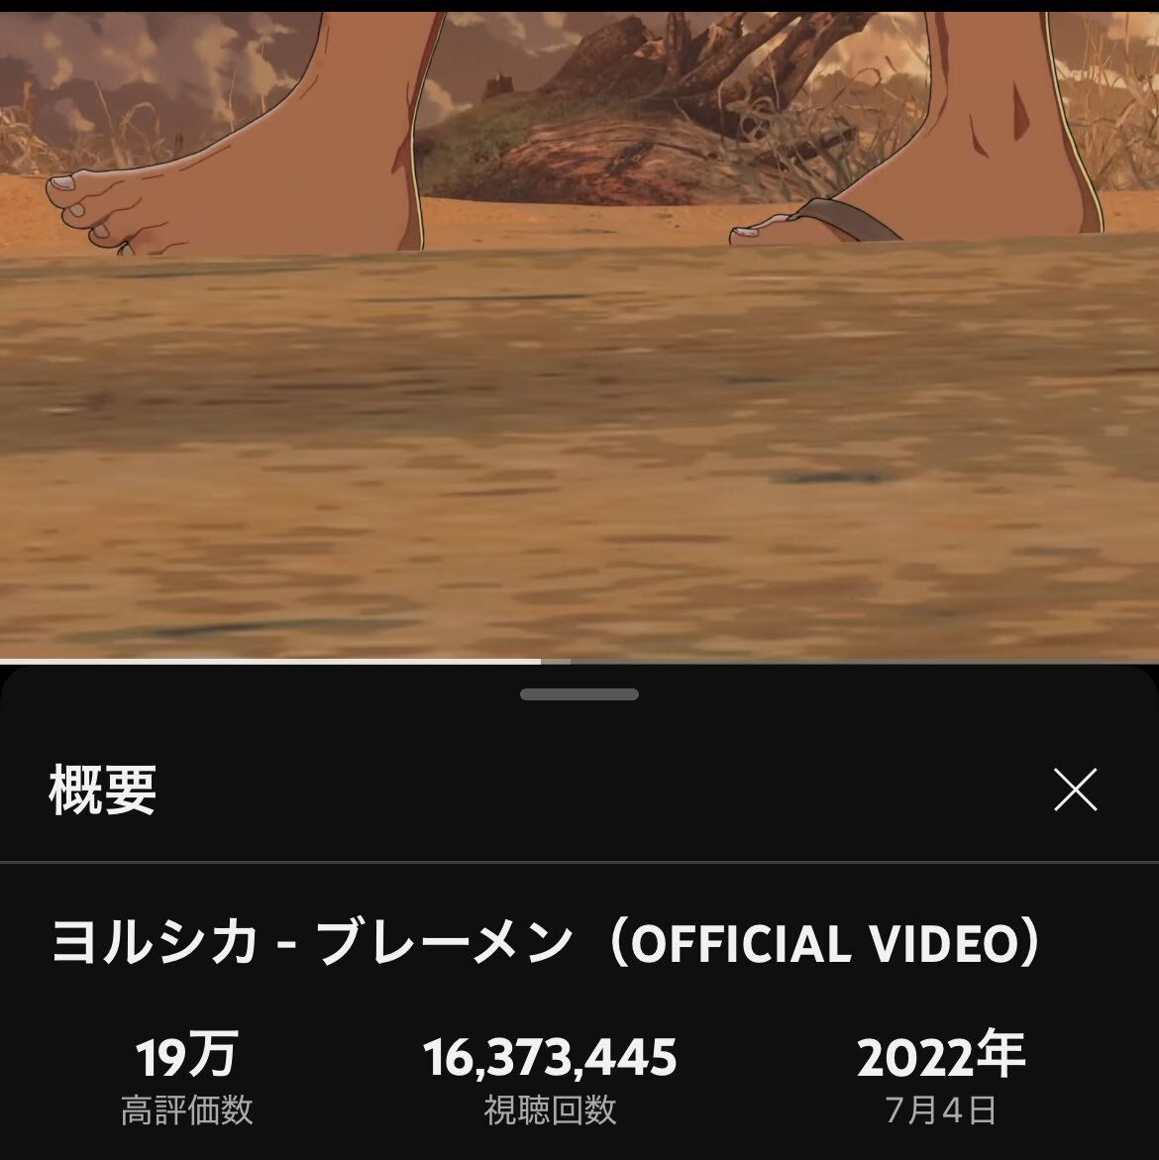Tap the 7月4日 upload date
Viewport: 1159px width, 1160px height.
coord(941,1110)
